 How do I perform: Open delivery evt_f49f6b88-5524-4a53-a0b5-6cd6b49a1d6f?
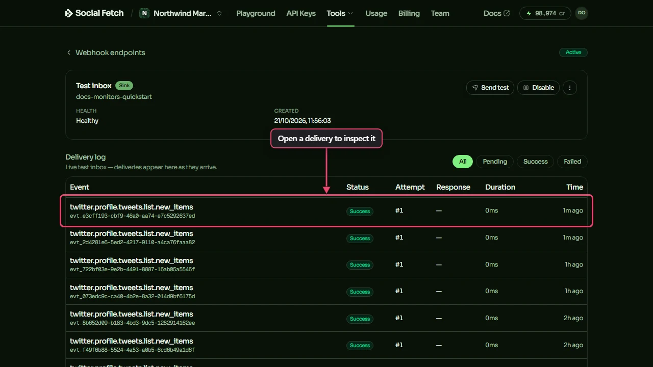click(x=326, y=345)
